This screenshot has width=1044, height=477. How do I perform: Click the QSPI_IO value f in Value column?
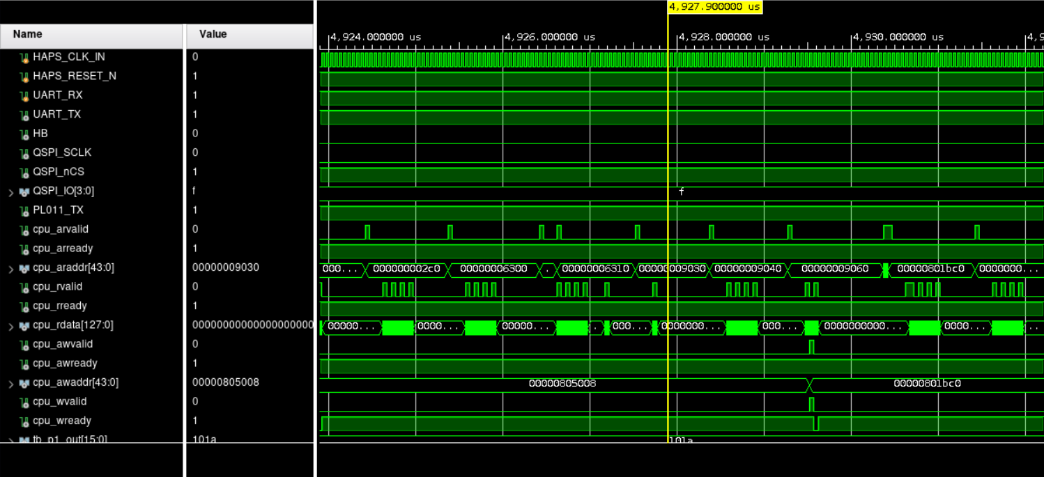(x=195, y=191)
